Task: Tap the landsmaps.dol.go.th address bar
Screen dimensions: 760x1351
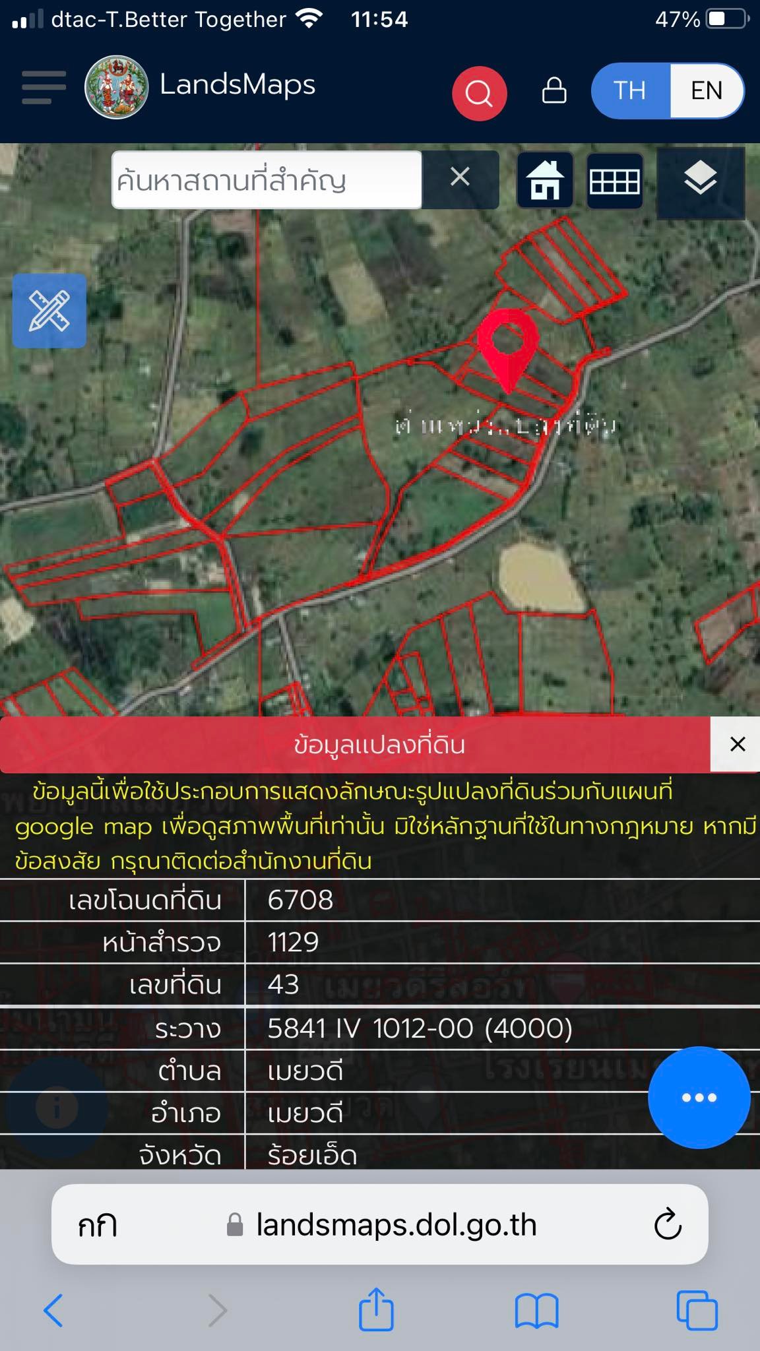Action: tap(396, 1225)
